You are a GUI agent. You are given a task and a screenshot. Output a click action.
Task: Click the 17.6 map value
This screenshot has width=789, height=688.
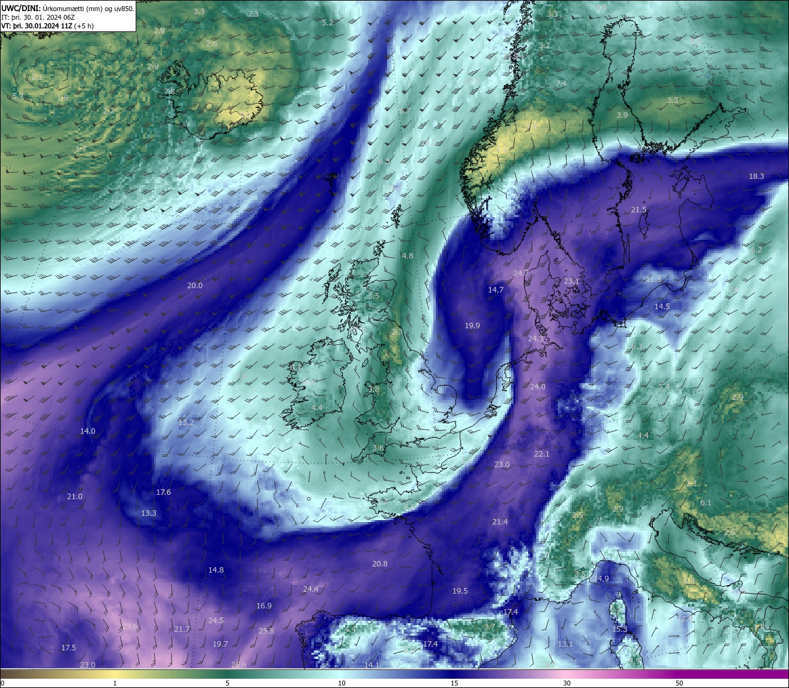click(x=163, y=492)
